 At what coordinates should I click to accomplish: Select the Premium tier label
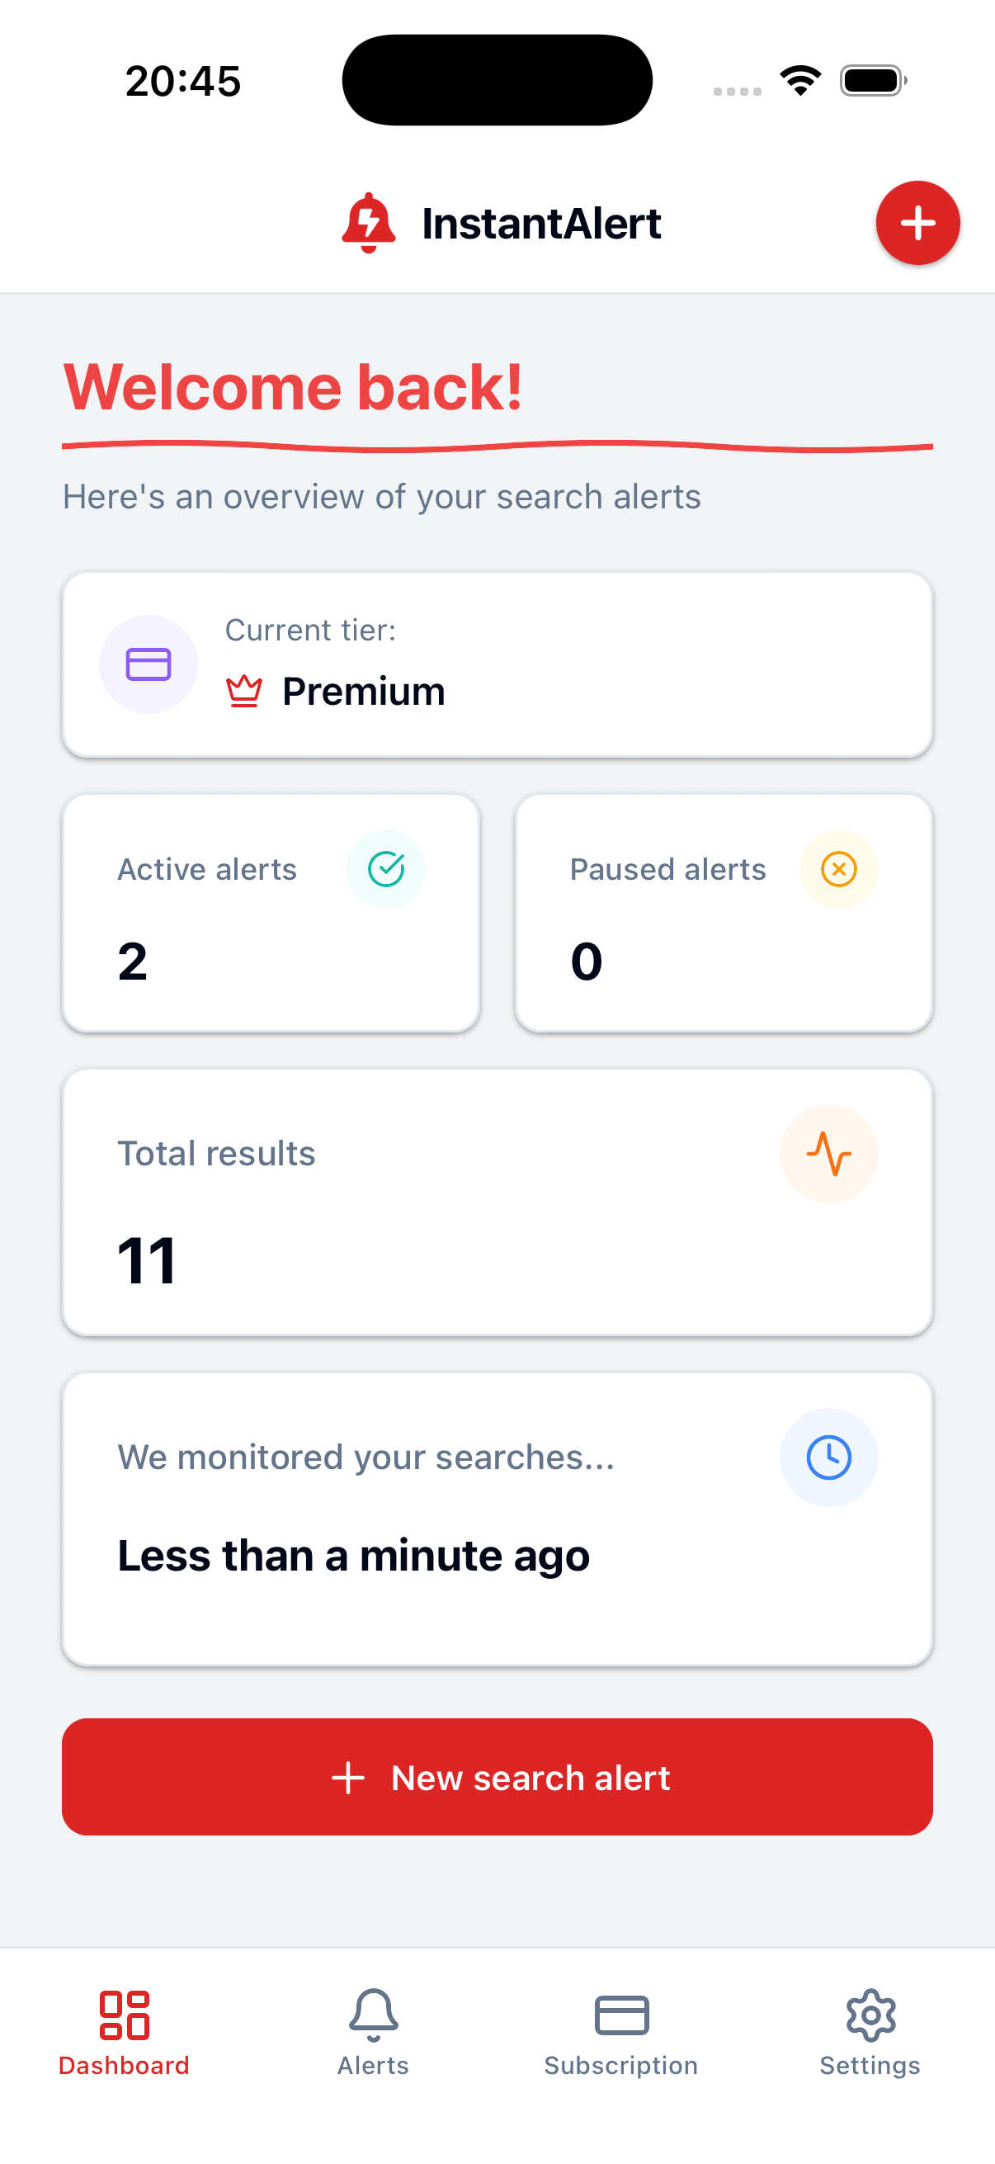tap(364, 691)
